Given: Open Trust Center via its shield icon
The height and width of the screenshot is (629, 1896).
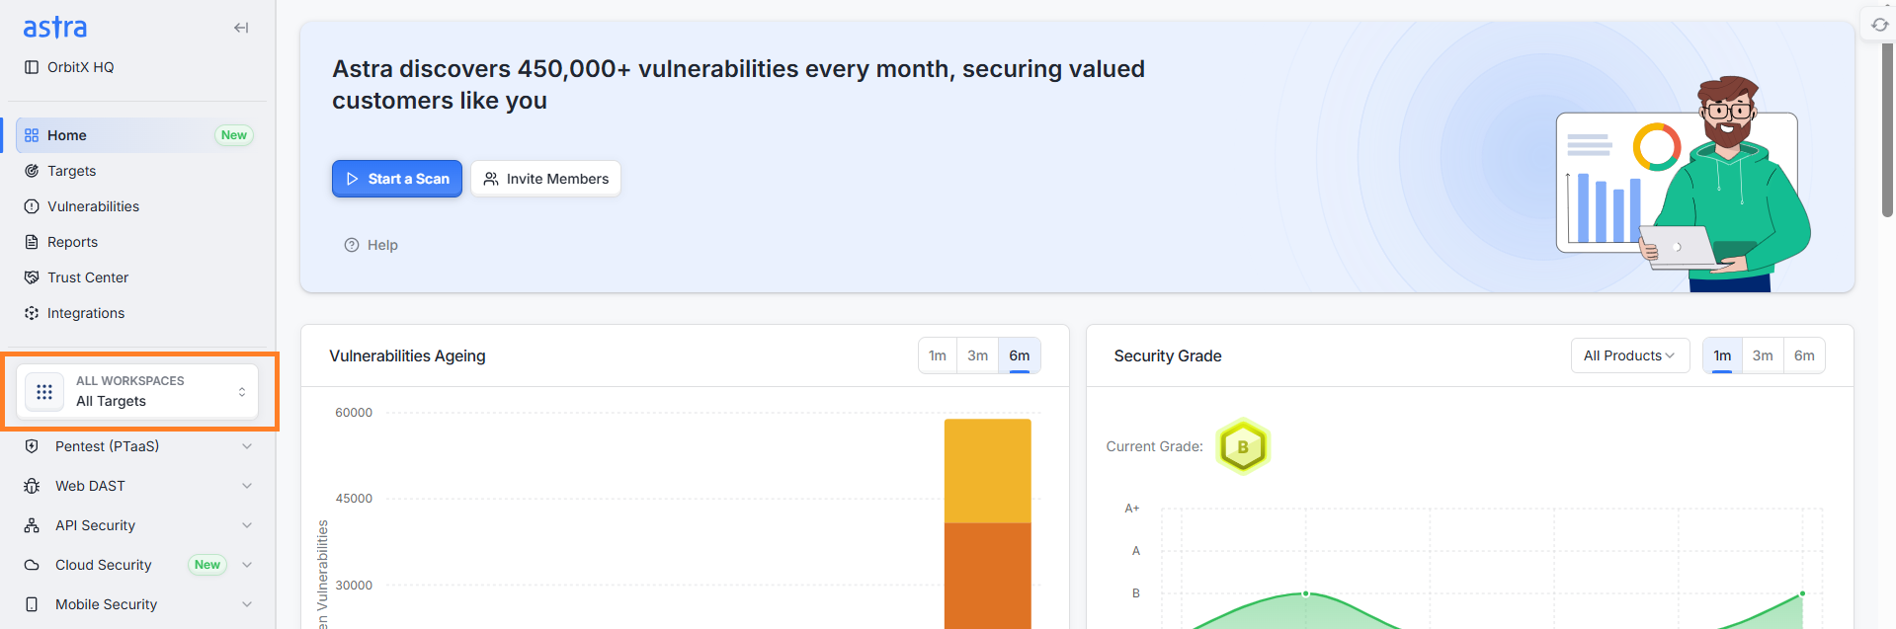Looking at the screenshot, I should click(32, 277).
